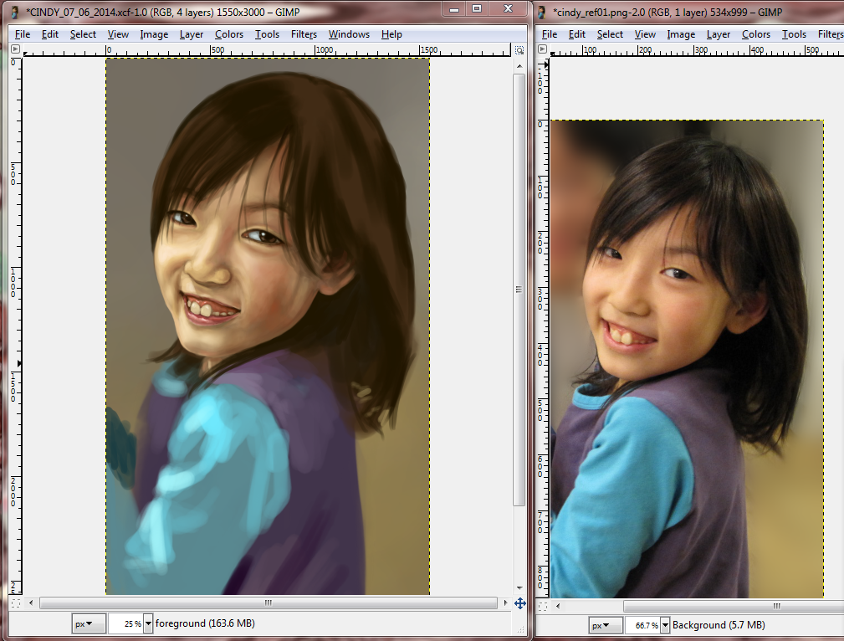Click Windows menu in CINDY window
Screen dimensions: 844x641
tap(349, 34)
